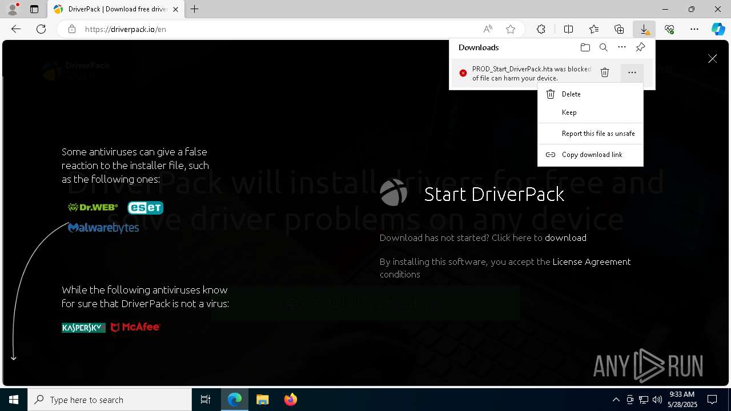Open the tab actions menu icon
731x411 pixels.
pos(34,9)
